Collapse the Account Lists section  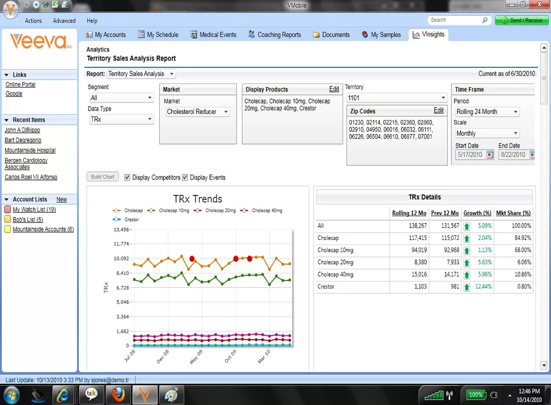[7, 199]
